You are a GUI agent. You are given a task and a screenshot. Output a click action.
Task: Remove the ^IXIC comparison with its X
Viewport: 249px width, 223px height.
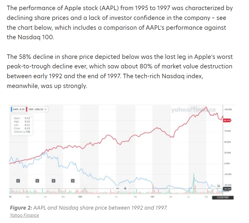click(x=46, y=109)
